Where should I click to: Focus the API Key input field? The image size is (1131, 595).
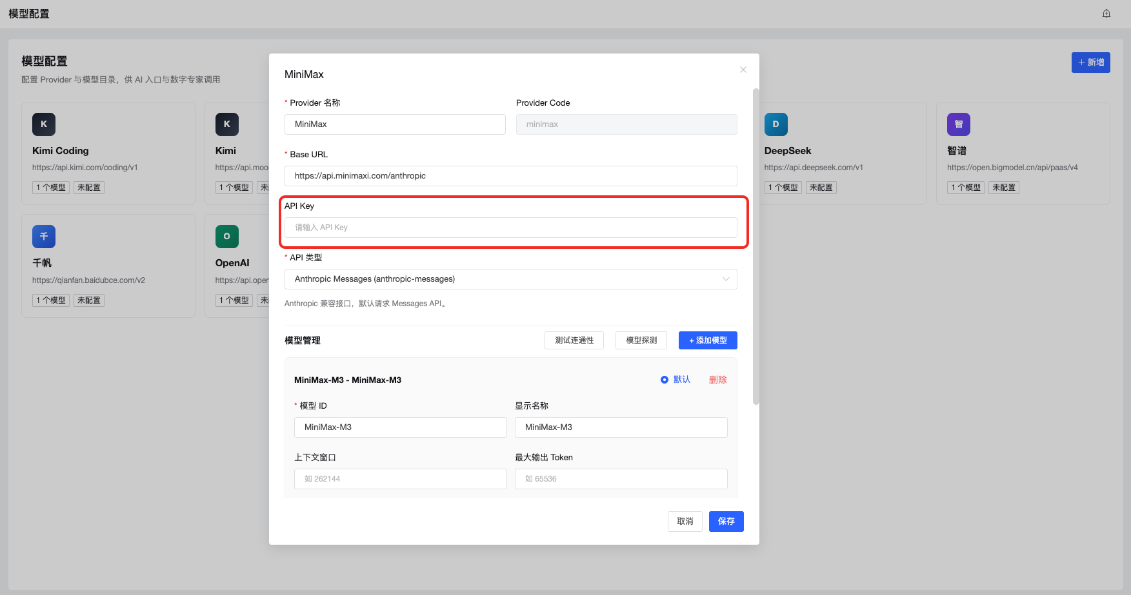click(511, 228)
